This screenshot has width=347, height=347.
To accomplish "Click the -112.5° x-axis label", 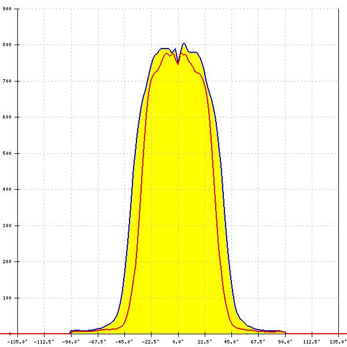I will click(44, 342).
